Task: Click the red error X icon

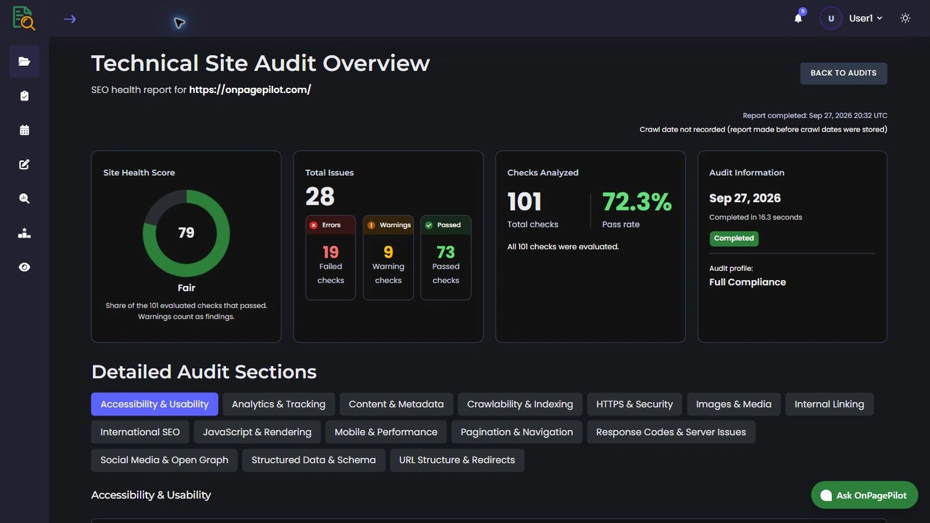Action: [314, 225]
